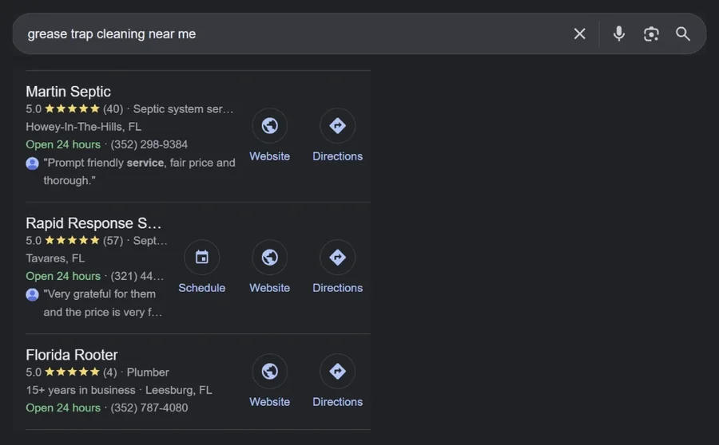This screenshot has width=719, height=445.
Task: Click the Schedule label for Rapid Response
Action: (202, 288)
